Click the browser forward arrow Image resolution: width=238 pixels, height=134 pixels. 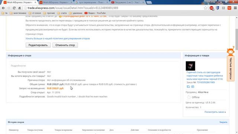tap(9, 8)
